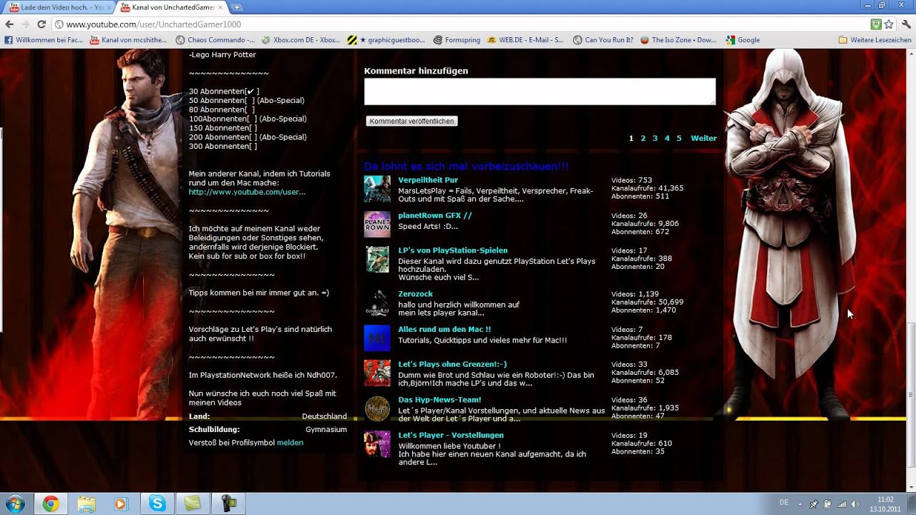Open 'graphicguestboo...' bookmark
Screen dimensions: 916x515
[386, 40]
